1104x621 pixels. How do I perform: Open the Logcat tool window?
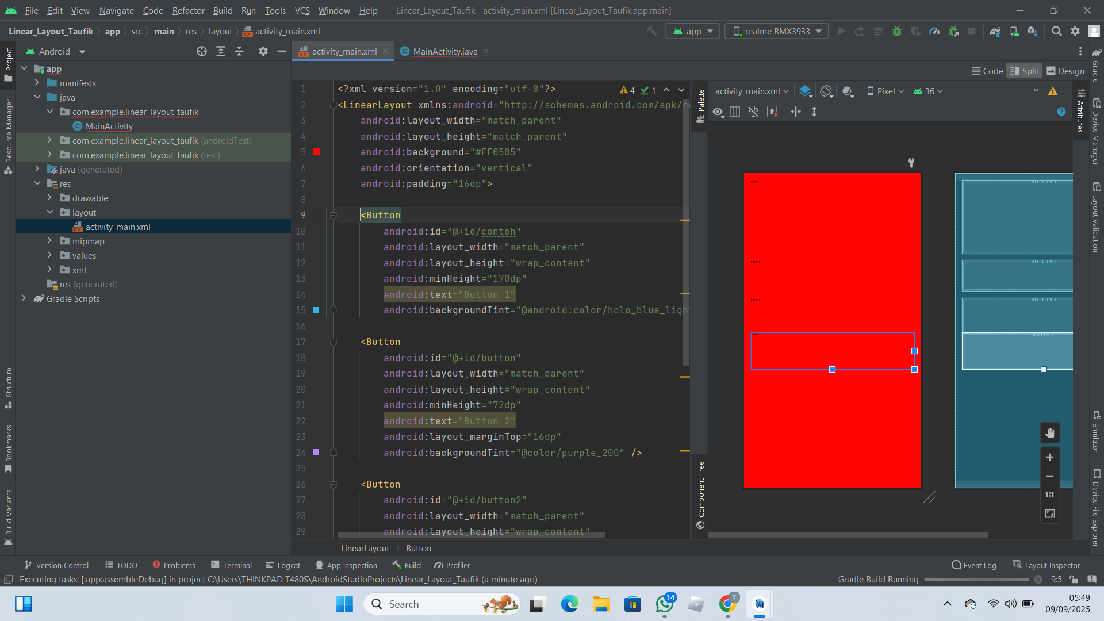click(283, 565)
